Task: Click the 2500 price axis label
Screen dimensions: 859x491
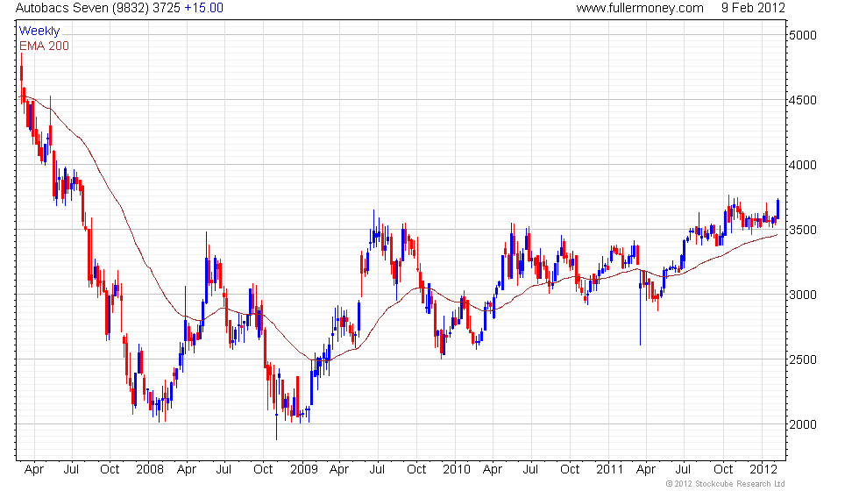Action: (x=803, y=360)
